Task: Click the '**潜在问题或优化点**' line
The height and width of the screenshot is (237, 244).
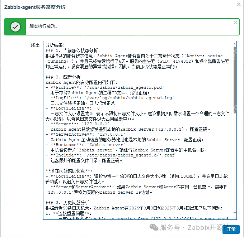Action: coord(69,171)
